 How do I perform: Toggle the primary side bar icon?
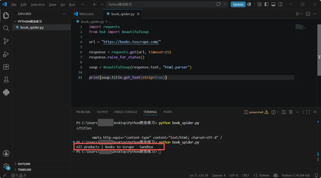tap(266, 4)
